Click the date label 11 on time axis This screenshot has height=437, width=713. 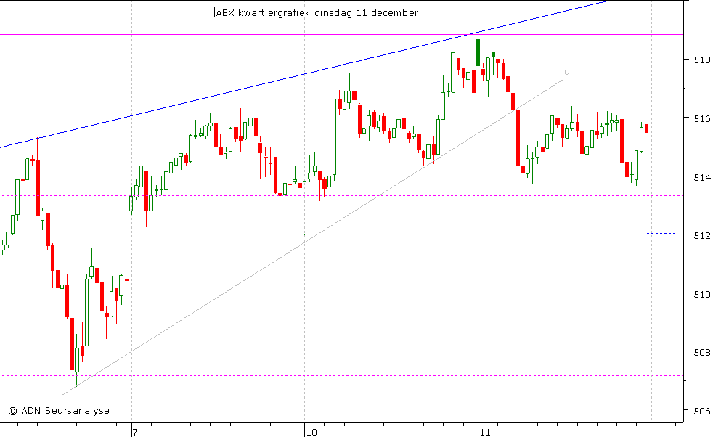click(485, 432)
